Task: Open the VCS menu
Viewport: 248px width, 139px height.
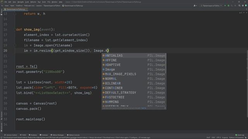Action: [49, 2]
